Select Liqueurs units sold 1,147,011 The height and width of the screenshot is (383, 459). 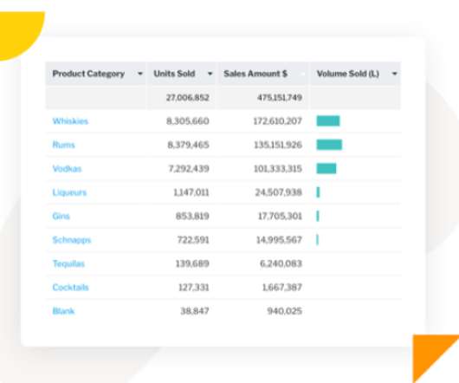coord(191,192)
